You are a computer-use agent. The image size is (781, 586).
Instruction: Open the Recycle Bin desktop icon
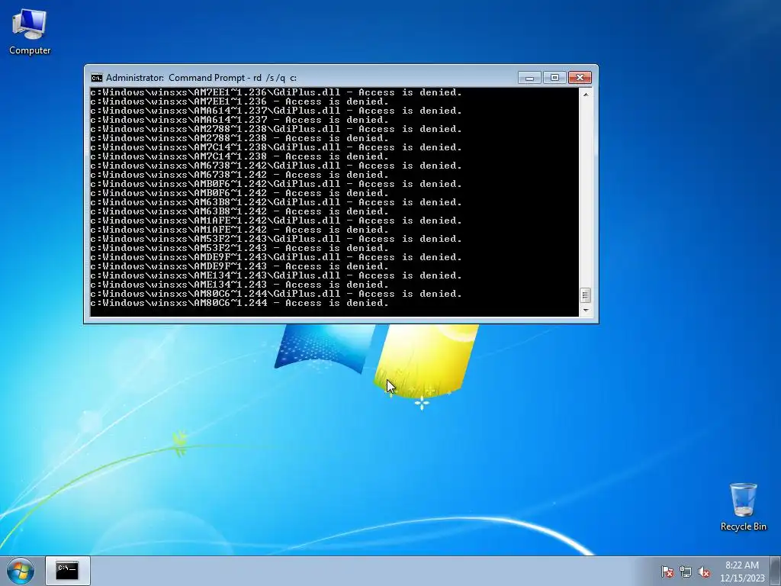point(743,507)
